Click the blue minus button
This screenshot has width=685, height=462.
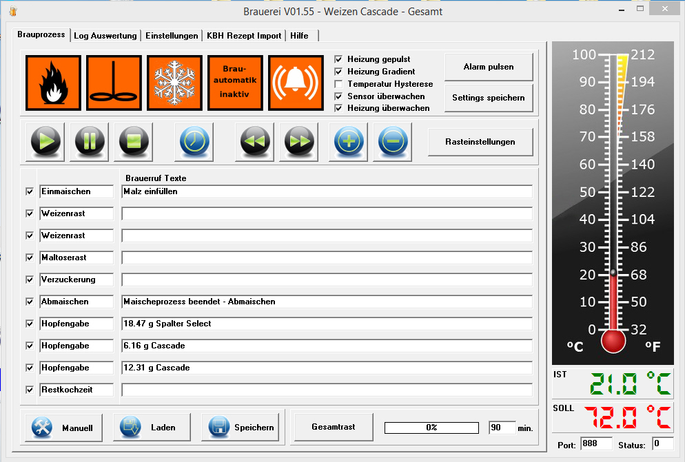[x=393, y=142]
